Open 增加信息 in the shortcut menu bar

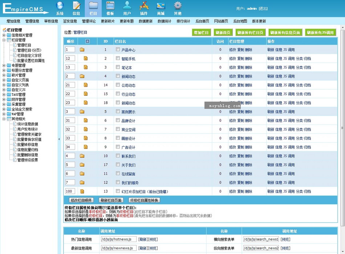(x=13, y=21)
